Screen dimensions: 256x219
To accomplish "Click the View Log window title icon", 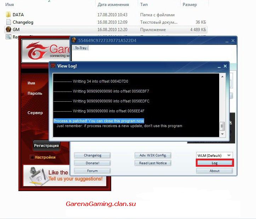I will [x=53, y=66].
